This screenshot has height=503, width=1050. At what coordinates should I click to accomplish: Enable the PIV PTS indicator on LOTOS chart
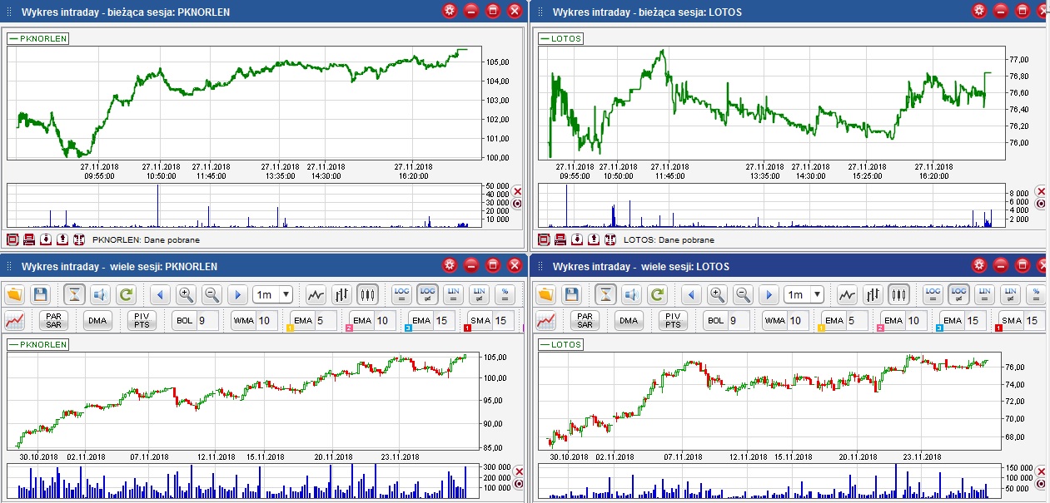tap(673, 320)
